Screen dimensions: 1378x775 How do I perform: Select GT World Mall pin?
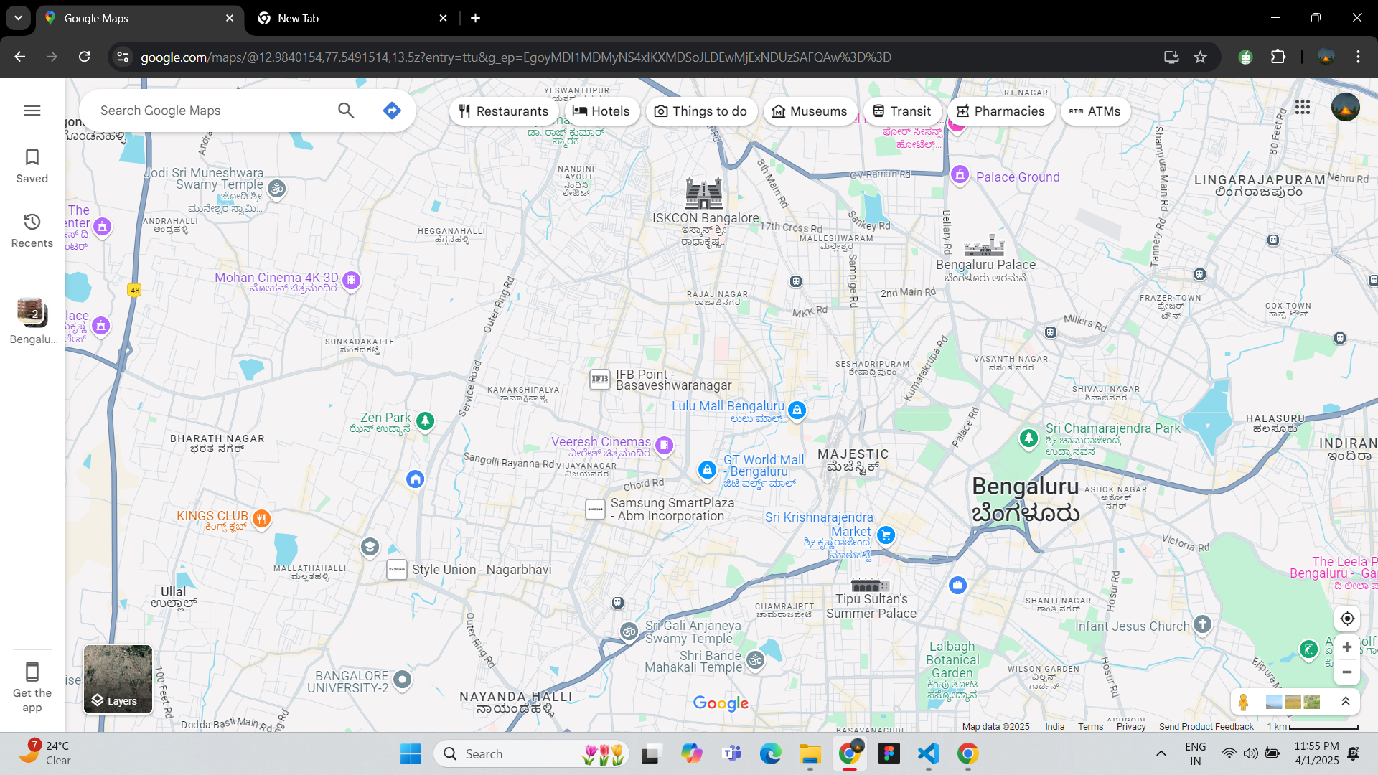coord(707,470)
